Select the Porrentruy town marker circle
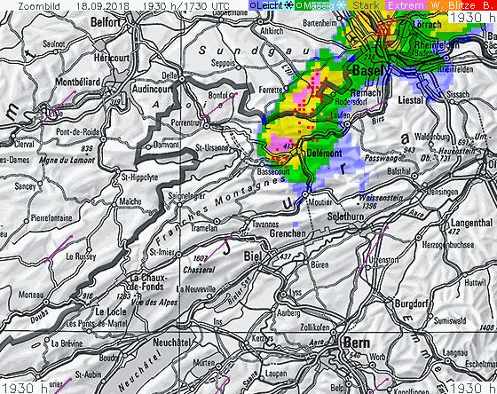Image resolution: width=497 pixels, height=394 pixels. pyautogui.click(x=206, y=126)
